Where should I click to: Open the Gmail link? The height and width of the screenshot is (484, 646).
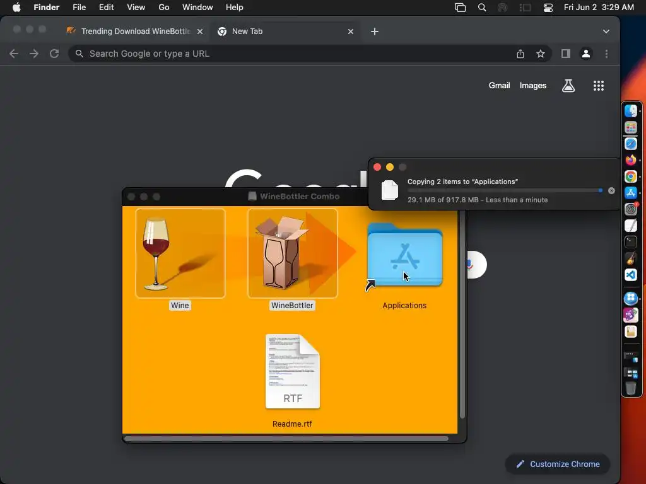(500, 86)
